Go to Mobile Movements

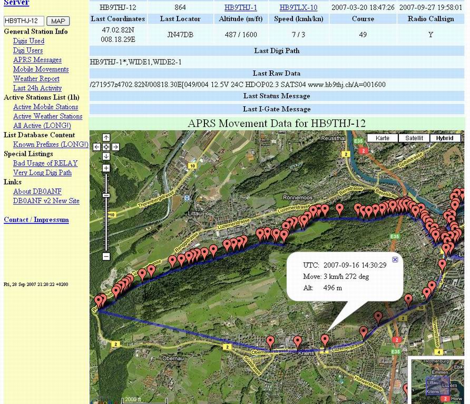[x=41, y=69]
